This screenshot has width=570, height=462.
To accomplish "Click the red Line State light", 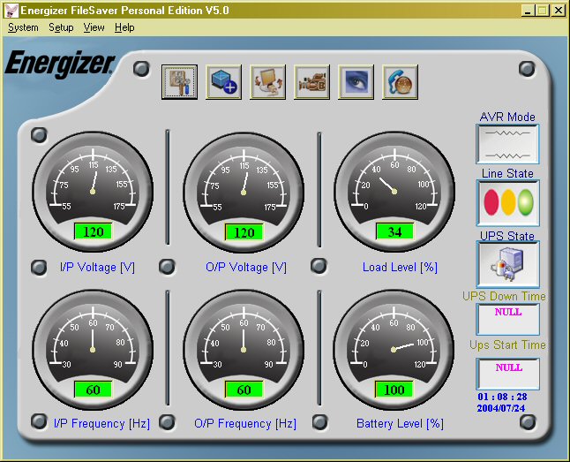I will pos(491,202).
